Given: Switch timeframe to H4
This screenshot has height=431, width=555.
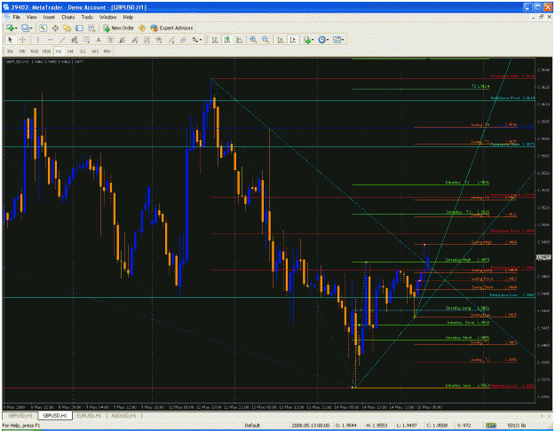Looking at the screenshot, I should pos(70,51).
